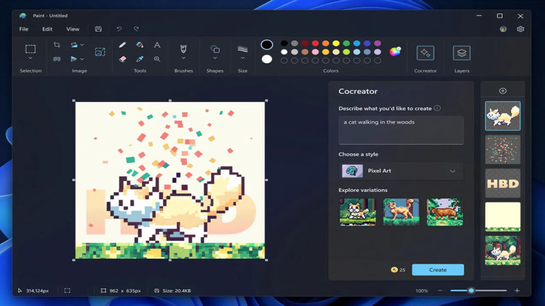The height and width of the screenshot is (306, 545).
Task: Activate the Magnifier tool
Action: pos(156,59)
